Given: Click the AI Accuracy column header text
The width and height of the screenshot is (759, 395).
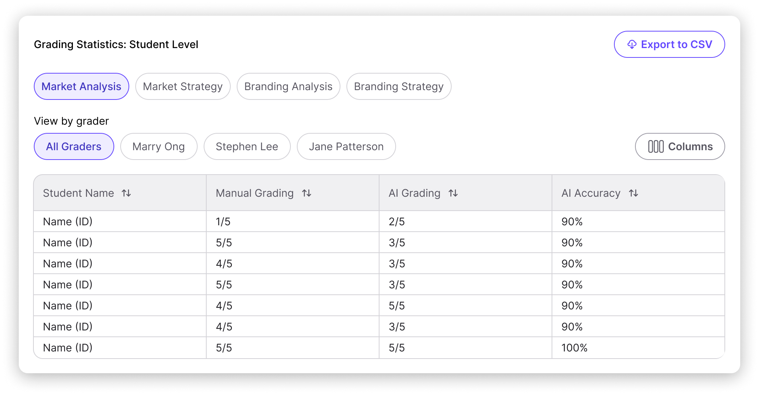Looking at the screenshot, I should tap(591, 193).
